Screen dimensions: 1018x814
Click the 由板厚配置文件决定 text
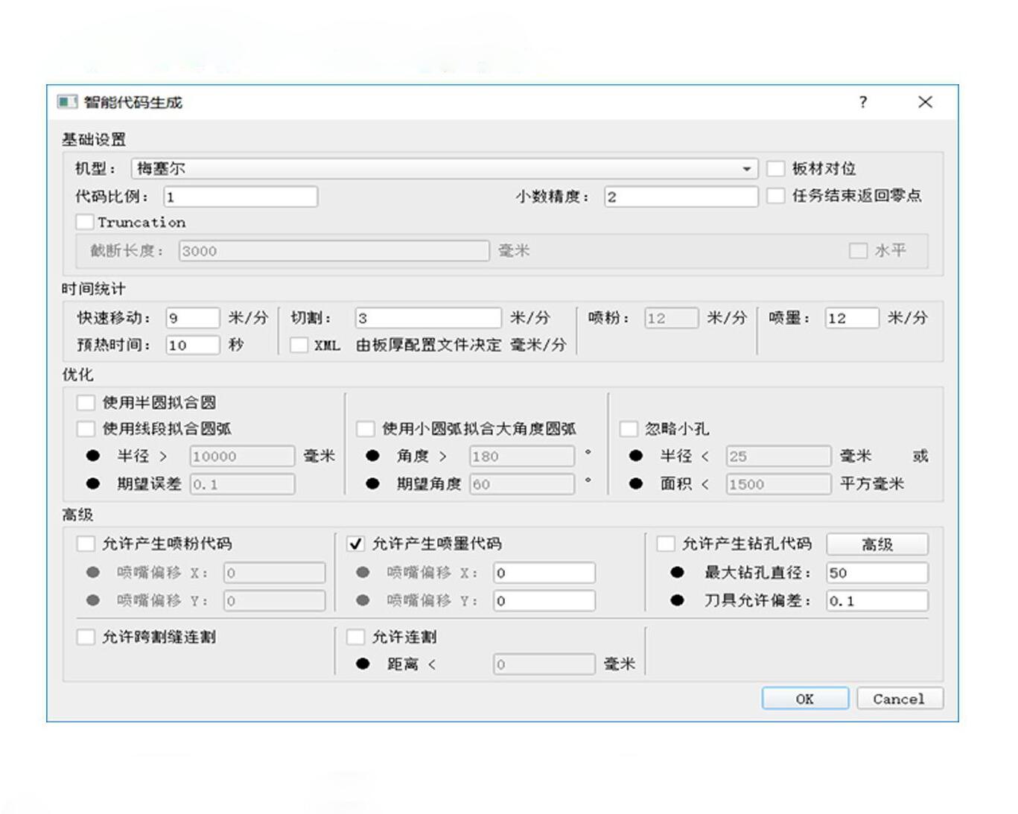click(428, 345)
